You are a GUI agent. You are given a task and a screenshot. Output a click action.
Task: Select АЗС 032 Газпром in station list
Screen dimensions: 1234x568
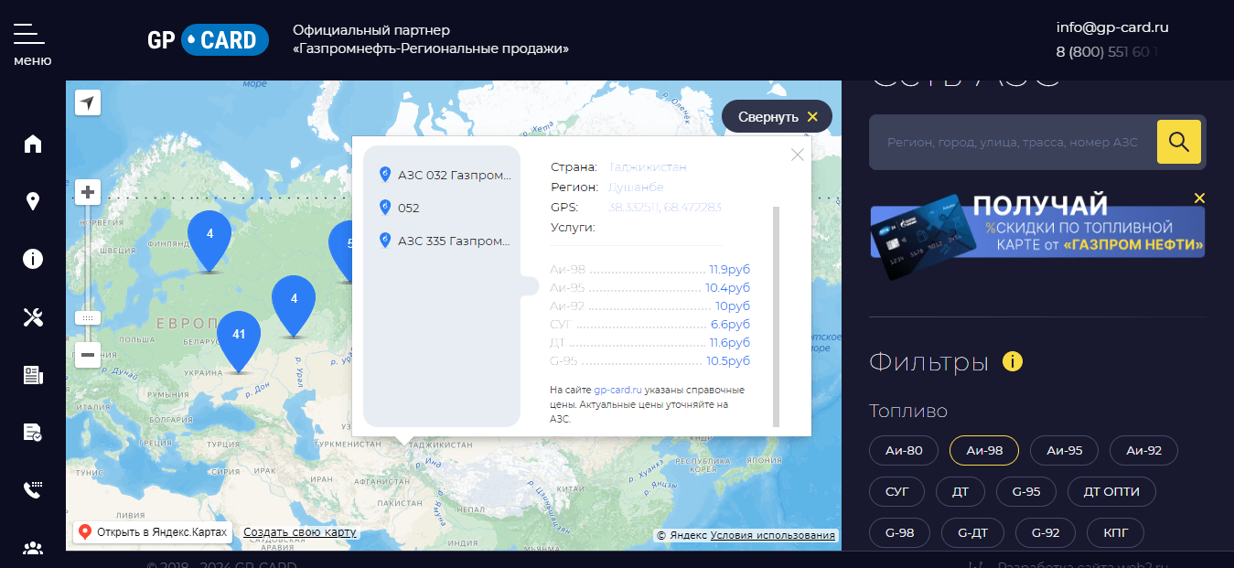(x=446, y=175)
